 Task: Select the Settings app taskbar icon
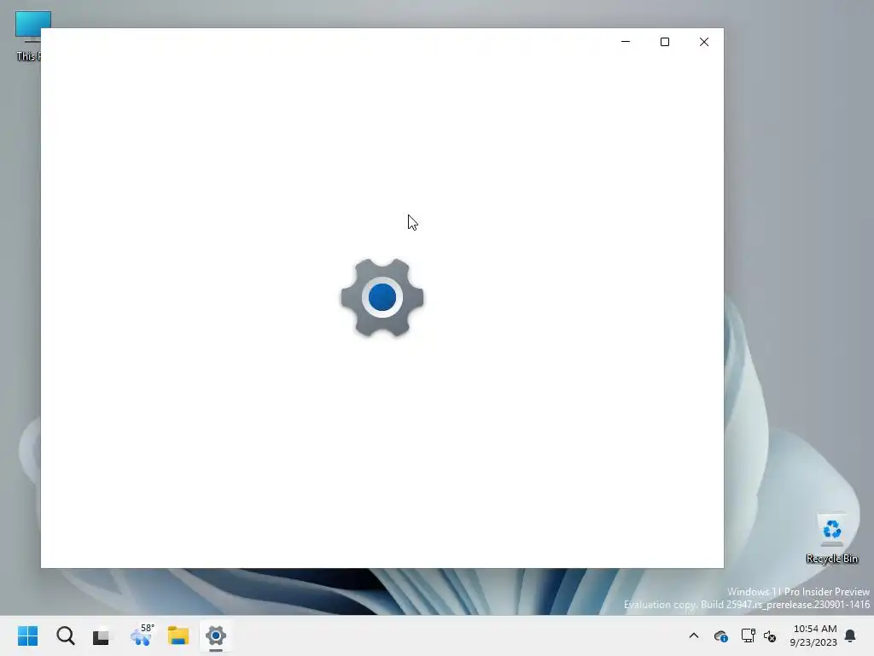click(x=216, y=635)
